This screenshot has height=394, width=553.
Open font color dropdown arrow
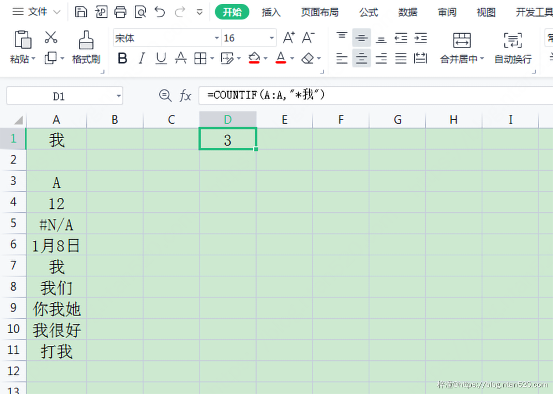click(x=293, y=58)
